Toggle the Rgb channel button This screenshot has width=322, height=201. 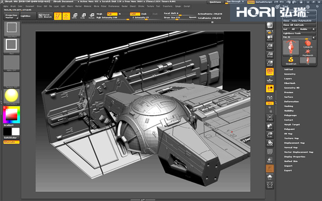(x=112, y=14)
